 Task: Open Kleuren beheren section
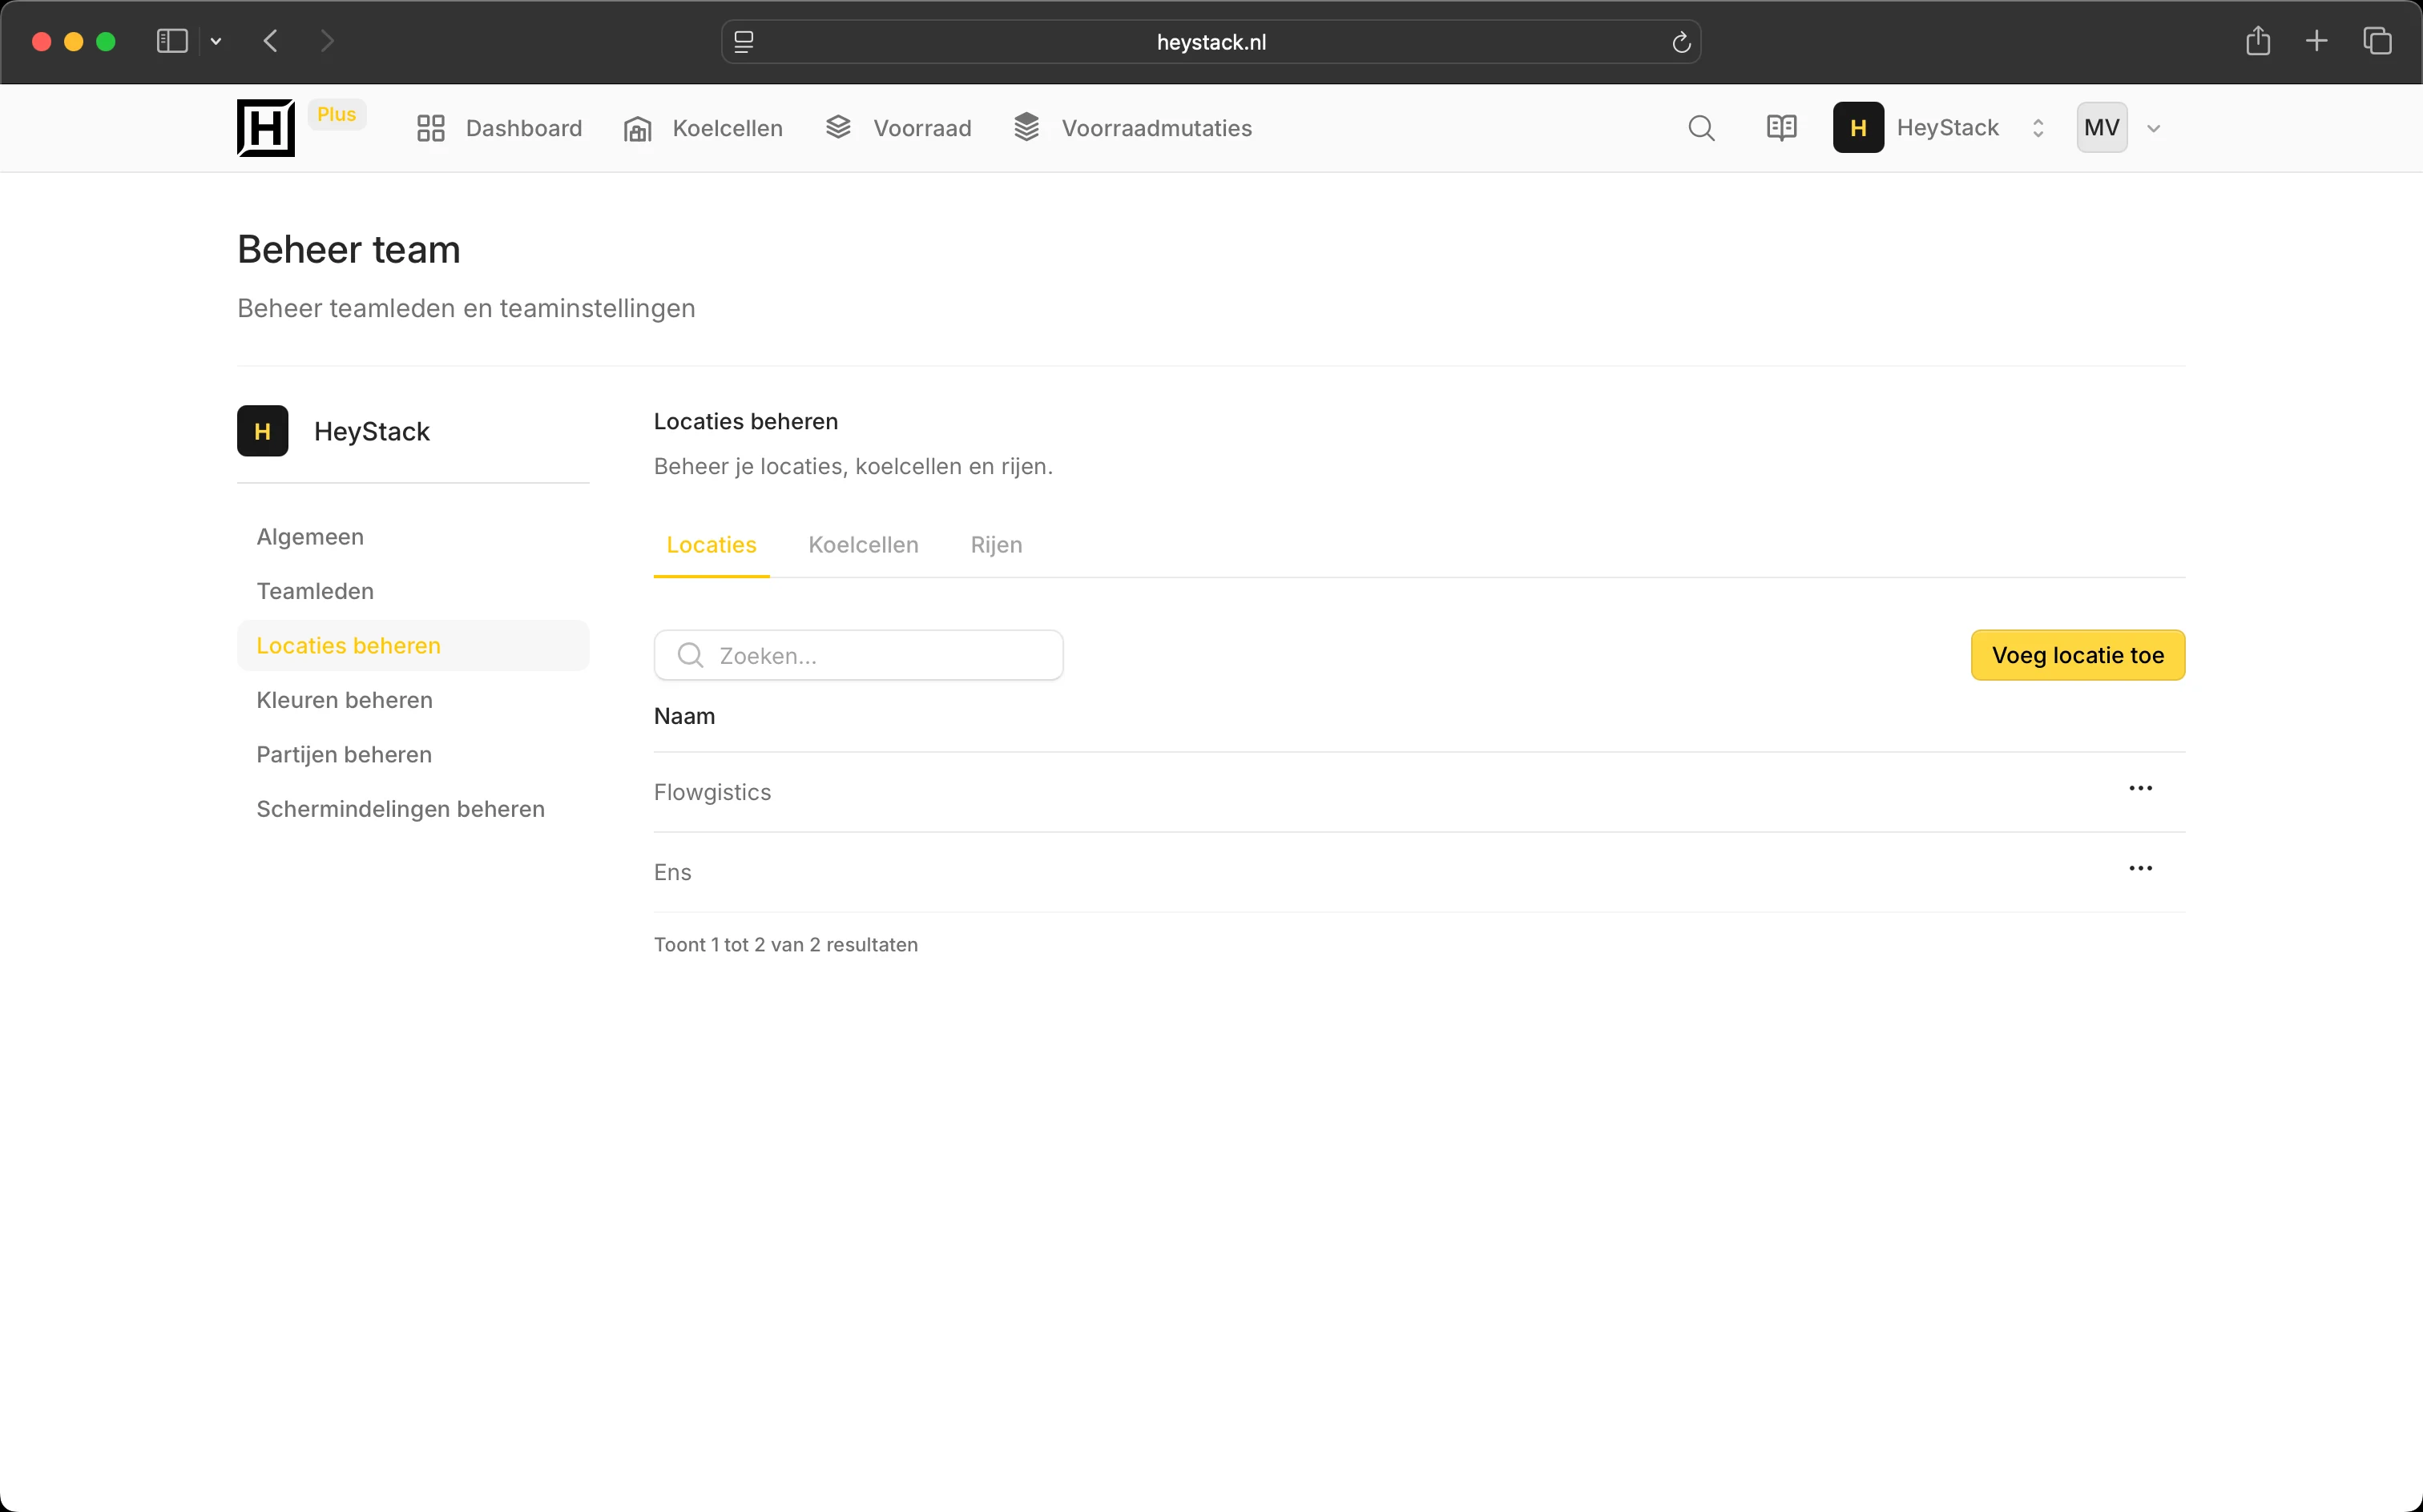click(x=413, y=700)
